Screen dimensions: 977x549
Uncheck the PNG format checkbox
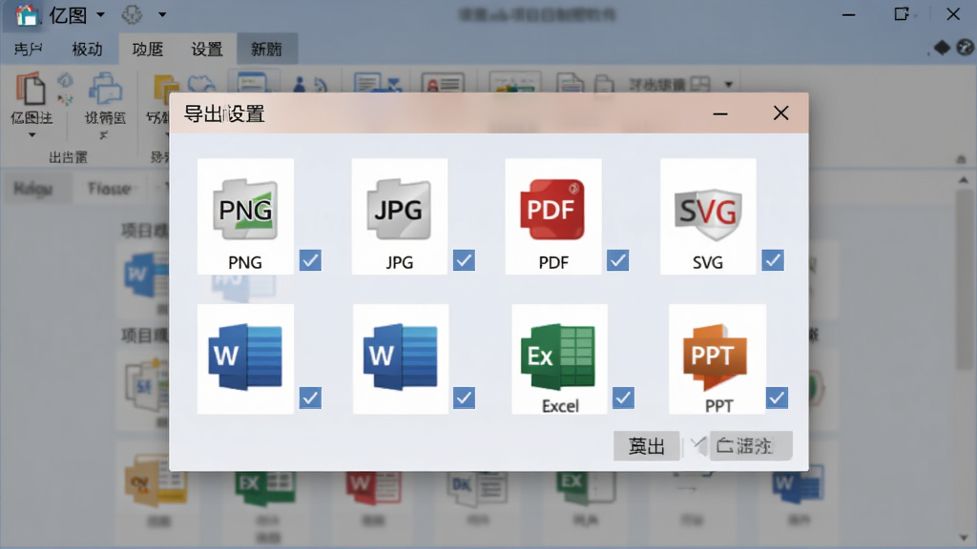point(310,260)
